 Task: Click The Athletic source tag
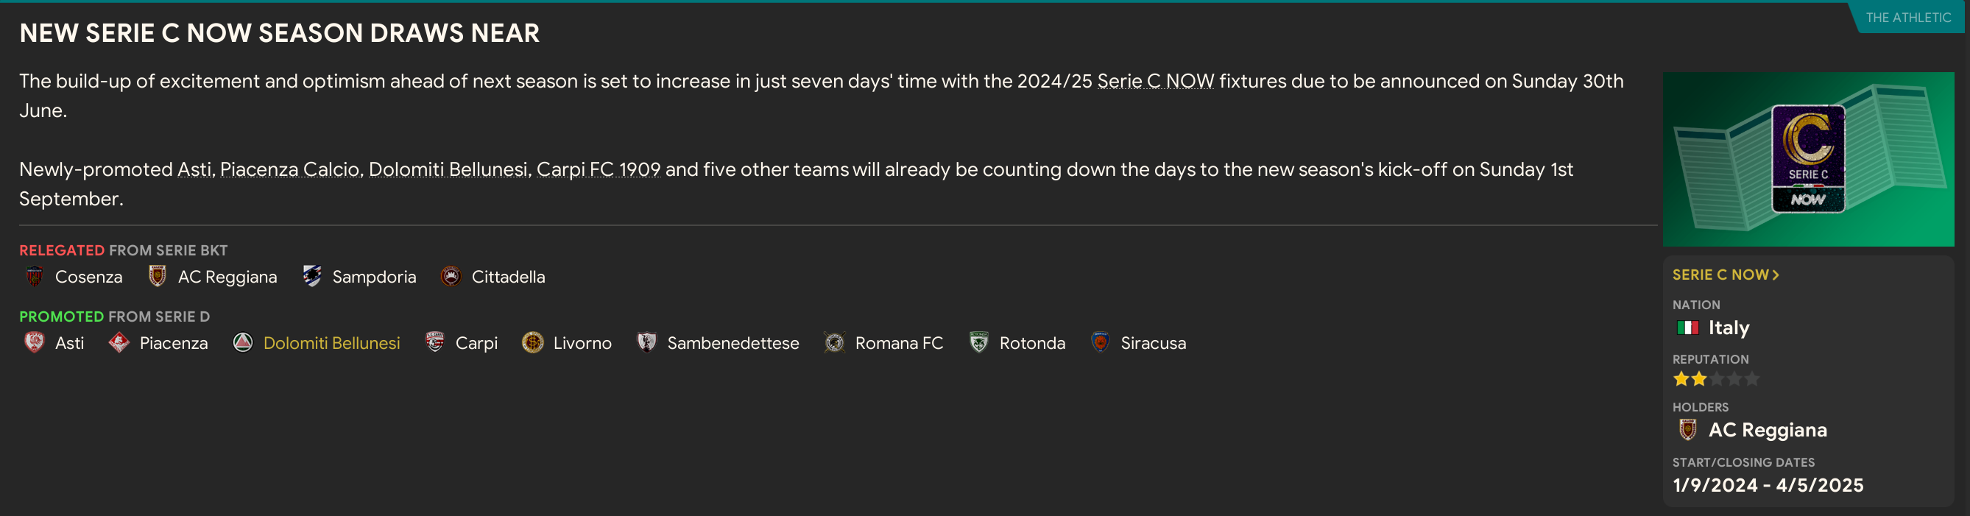pyautogui.click(x=1907, y=18)
